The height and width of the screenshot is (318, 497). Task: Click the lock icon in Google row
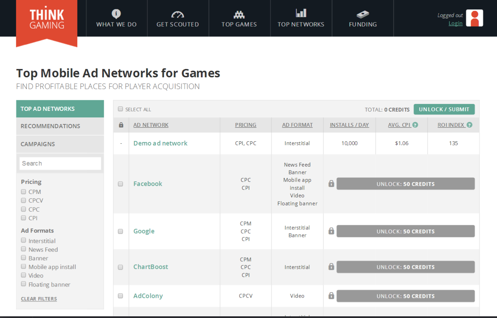pos(331,231)
